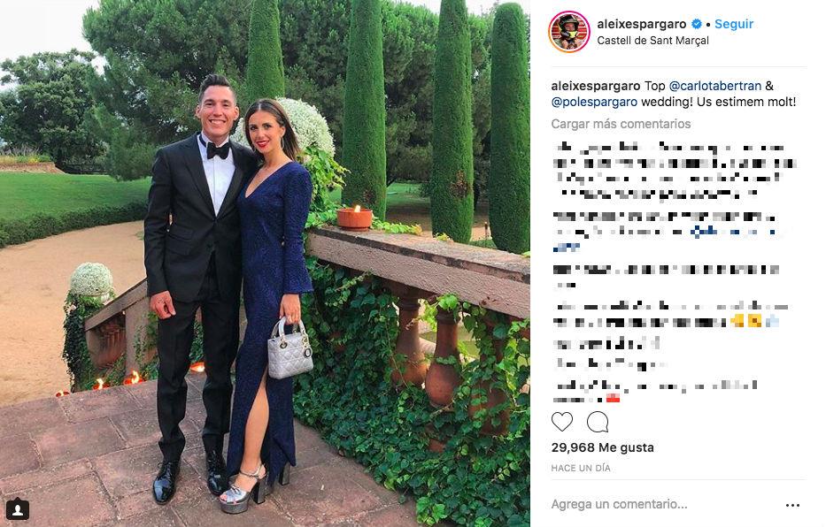
Task: Click the Seguir follow button
Action: coord(734,24)
